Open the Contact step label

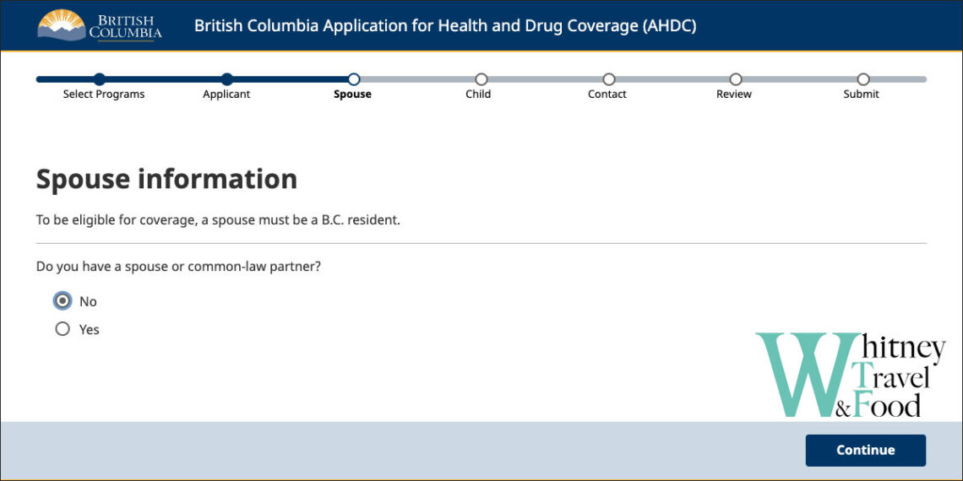(607, 95)
